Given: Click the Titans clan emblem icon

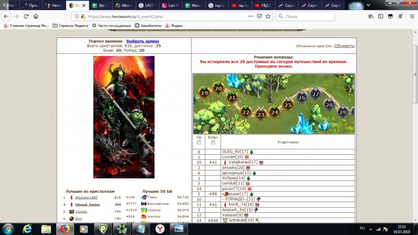Looking at the screenshot, I should pos(144,197).
